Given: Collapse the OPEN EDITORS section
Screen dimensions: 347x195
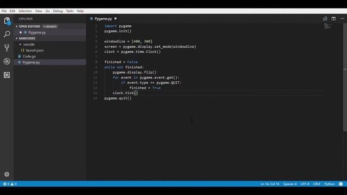Looking at the screenshot, I should 17,27.
